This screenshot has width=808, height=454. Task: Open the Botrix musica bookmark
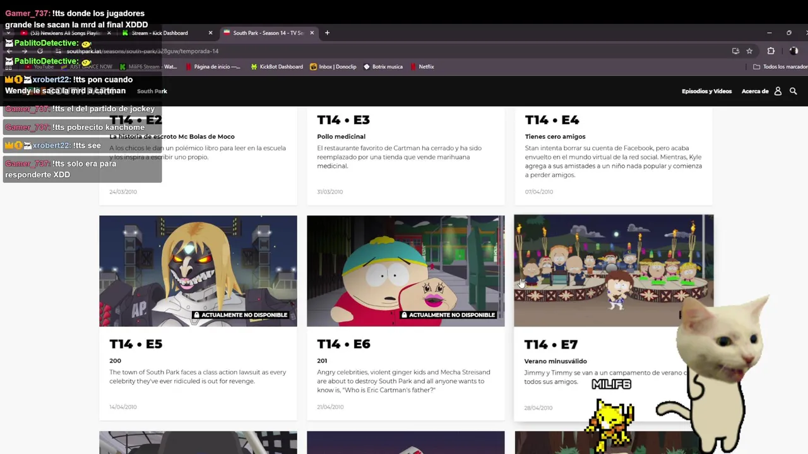point(383,67)
